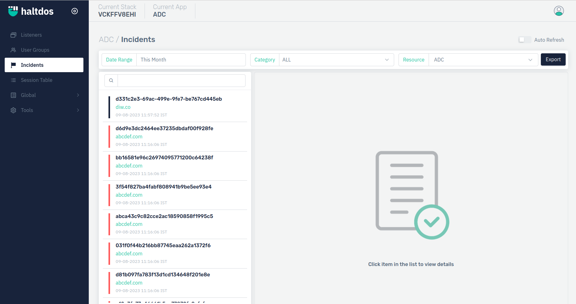Click the Category label
576x304 pixels.
[x=265, y=60]
